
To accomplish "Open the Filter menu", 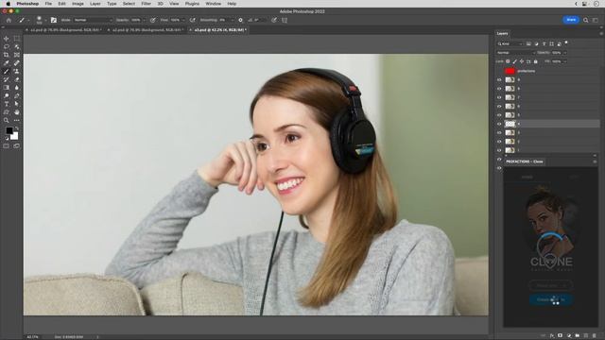I will tap(147, 4).
